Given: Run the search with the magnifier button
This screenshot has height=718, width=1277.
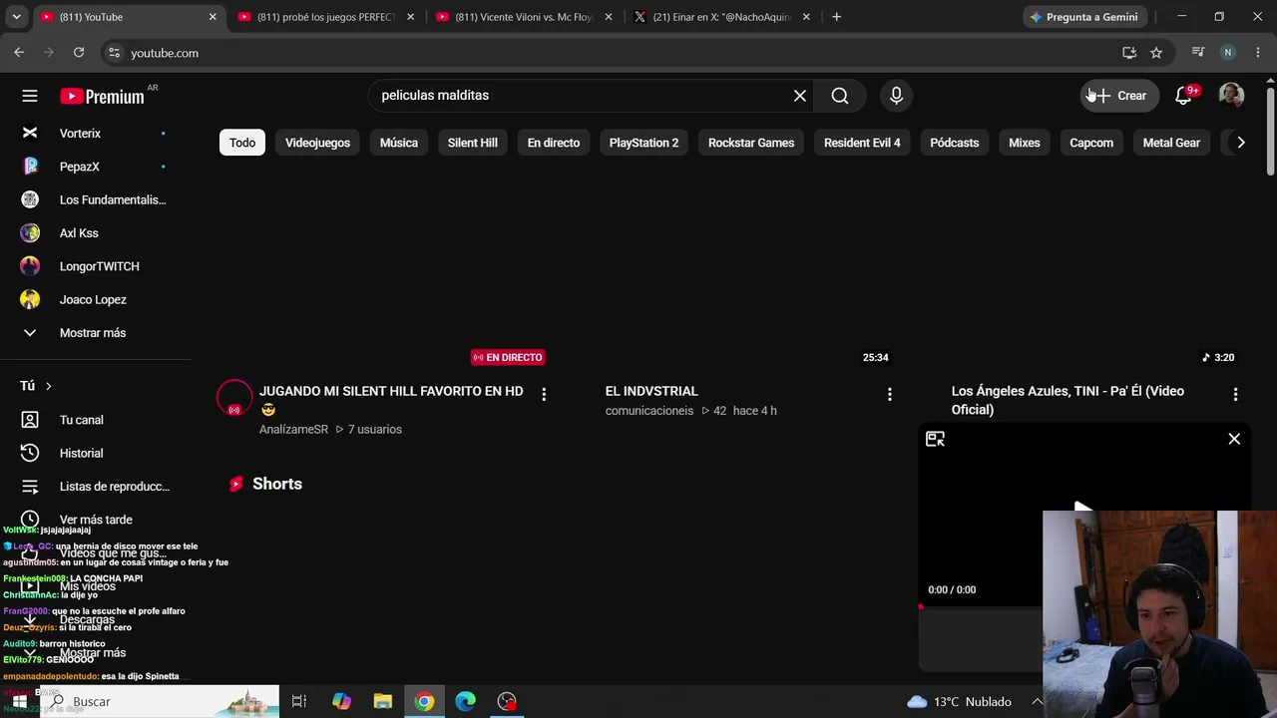Looking at the screenshot, I should coord(840,96).
